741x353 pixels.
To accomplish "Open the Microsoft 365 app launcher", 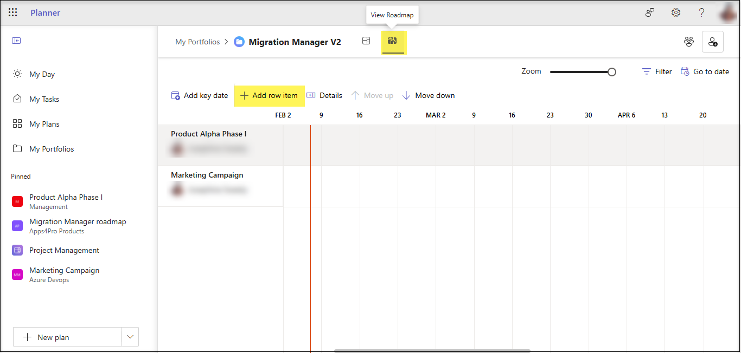I will click(x=12, y=12).
